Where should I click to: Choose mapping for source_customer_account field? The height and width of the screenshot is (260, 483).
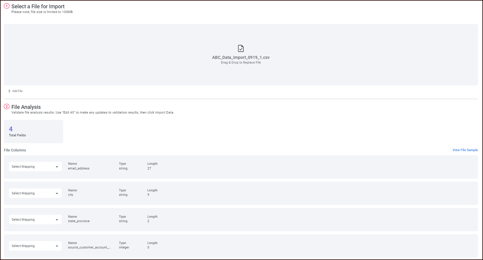(x=35, y=246)
